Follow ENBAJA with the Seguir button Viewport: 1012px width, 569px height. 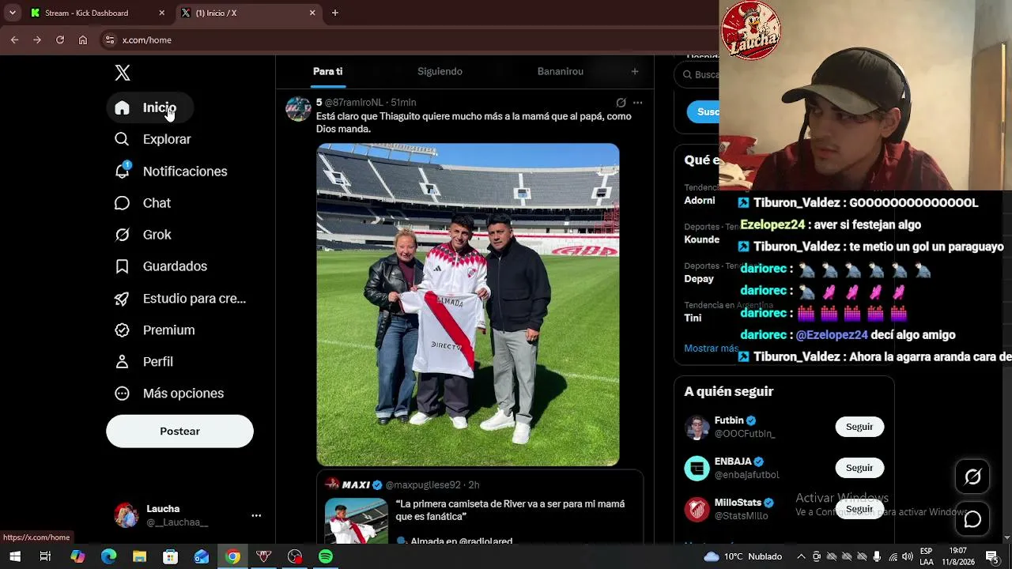click(x=859, y=468)
